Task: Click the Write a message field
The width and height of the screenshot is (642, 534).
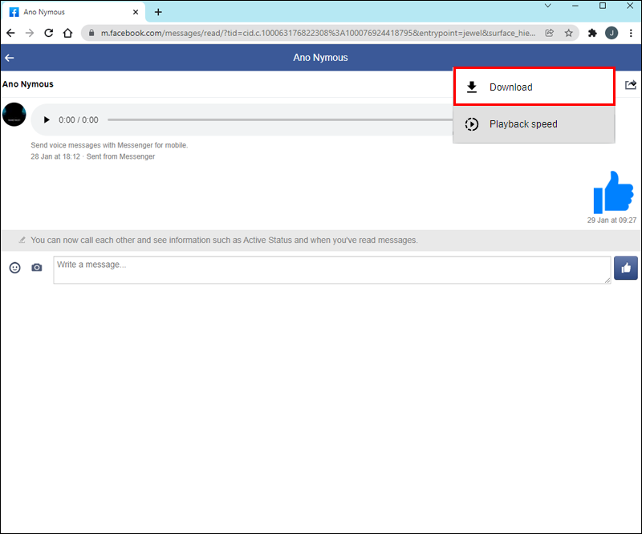Action: pyautogui.click(x=332, y=270)
